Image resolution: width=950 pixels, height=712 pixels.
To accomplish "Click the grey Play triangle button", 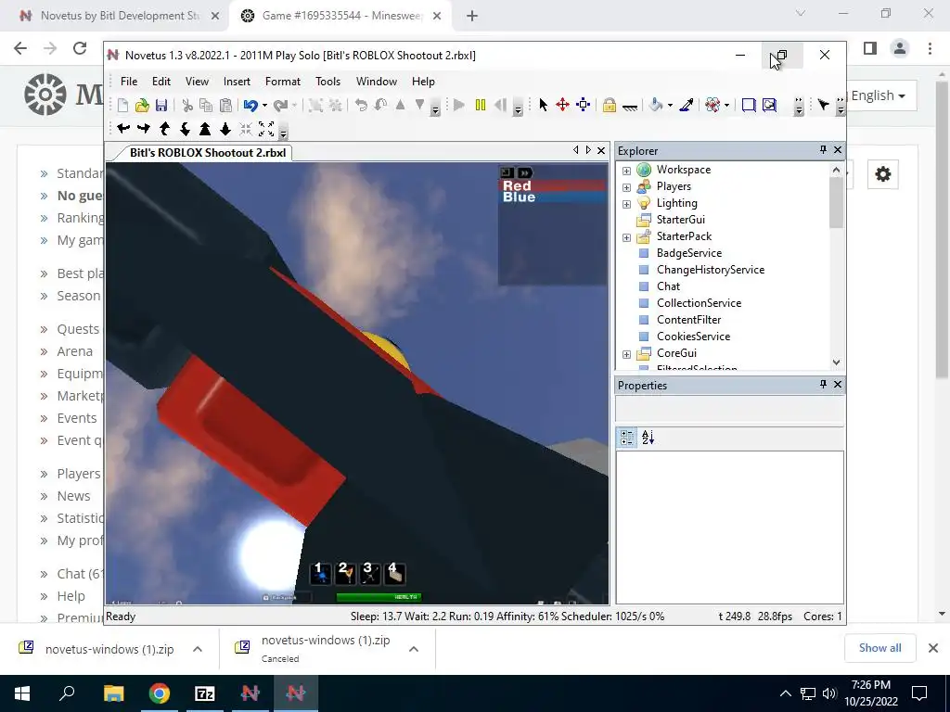I will [x=459, y=106].
